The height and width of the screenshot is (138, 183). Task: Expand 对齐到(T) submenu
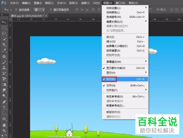(x=125, y=90)
